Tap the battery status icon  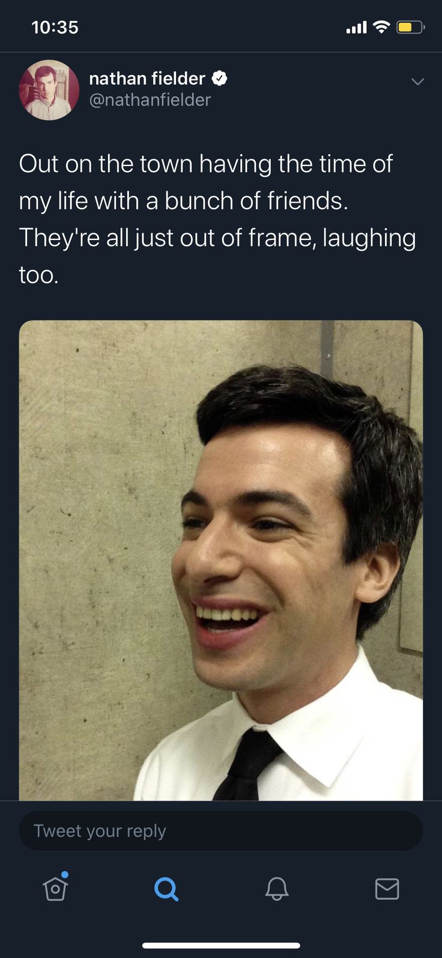tap(411, 27)
